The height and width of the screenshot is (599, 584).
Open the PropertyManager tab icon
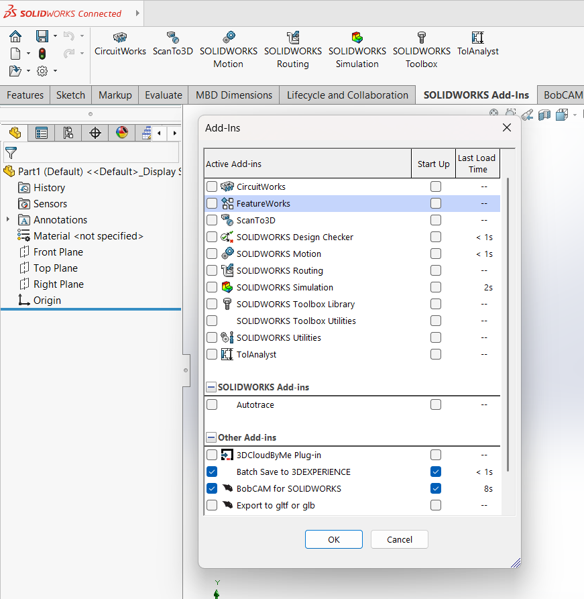pos(42,133)
